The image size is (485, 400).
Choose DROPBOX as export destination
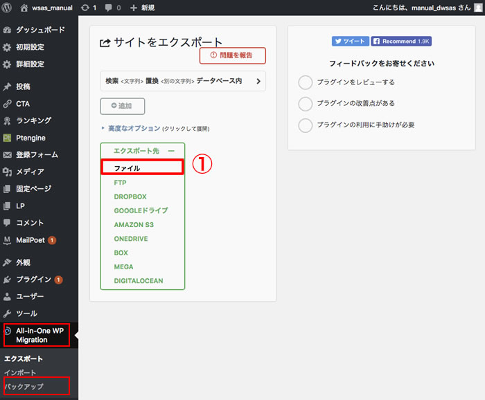pyautogui.click(x=130, y=197)
